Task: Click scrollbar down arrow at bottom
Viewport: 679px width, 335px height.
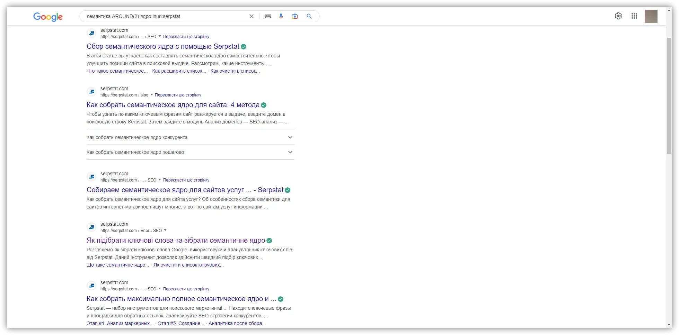Action: coord(669,325)
